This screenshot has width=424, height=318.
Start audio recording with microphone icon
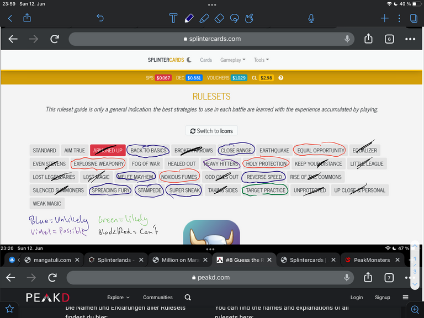[311, 18]
